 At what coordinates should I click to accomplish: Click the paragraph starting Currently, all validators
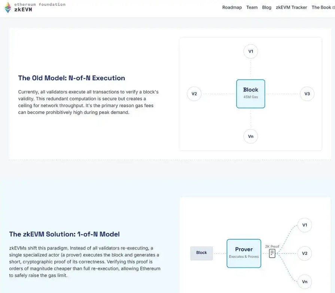click(88, 102)
